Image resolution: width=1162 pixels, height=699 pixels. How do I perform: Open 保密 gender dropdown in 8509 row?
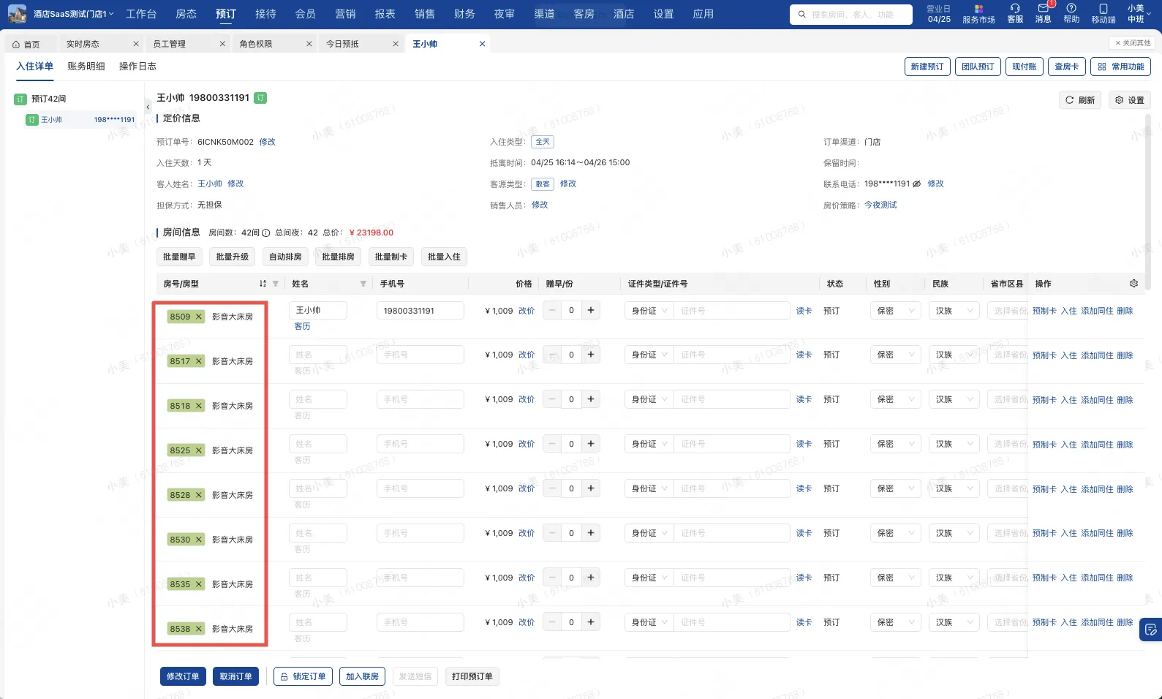pyautogui.click(x=896, y=311)
